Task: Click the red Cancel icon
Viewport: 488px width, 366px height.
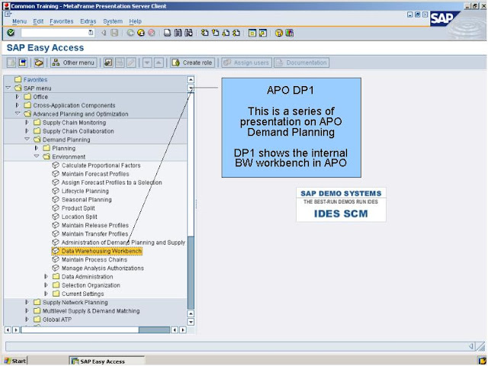Action: click(x=152, y=33)
